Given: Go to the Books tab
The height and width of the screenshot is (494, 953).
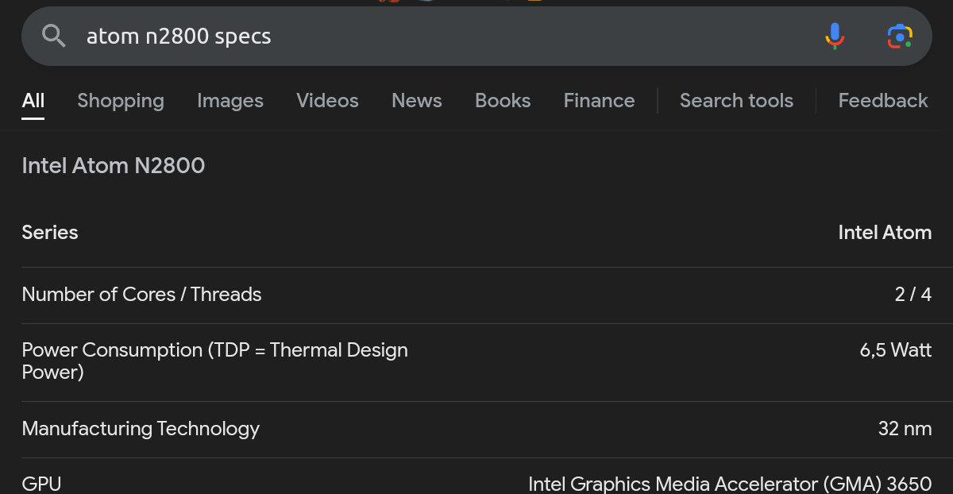Looking at the screenshot, I should point(503,101).
